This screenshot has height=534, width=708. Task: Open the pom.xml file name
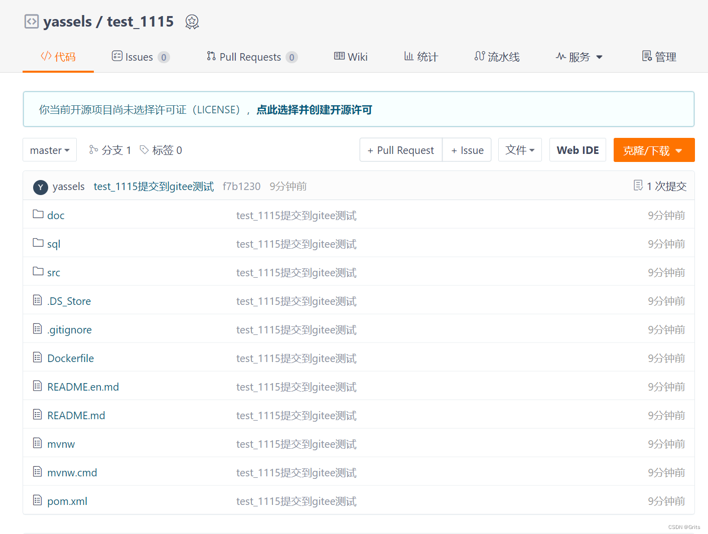67,501
